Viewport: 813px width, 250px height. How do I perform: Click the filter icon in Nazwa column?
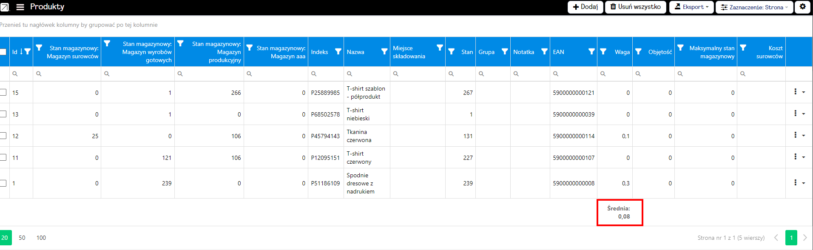(x=384, y=51)
